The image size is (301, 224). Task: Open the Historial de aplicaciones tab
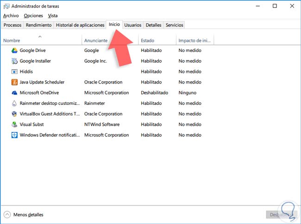pos(80,25)
